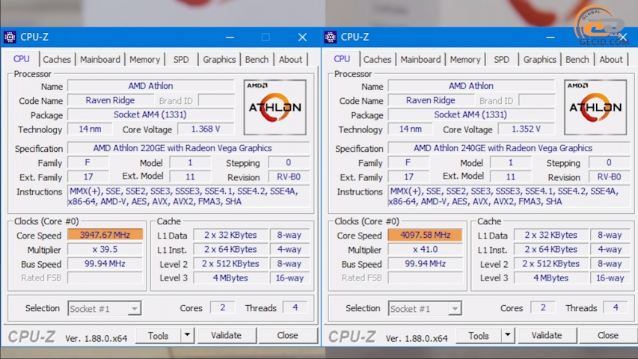The height and width of the screenshot is (359, 638).
Task: Click RV-B0 revision value in left window
Action: (289, 177)
